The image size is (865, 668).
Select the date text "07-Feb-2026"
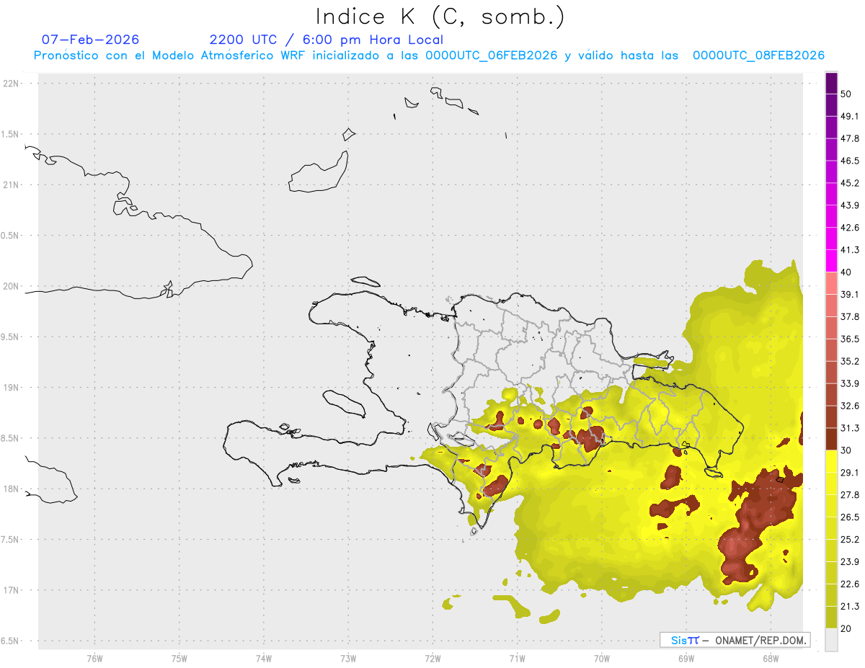pos(91,40)
